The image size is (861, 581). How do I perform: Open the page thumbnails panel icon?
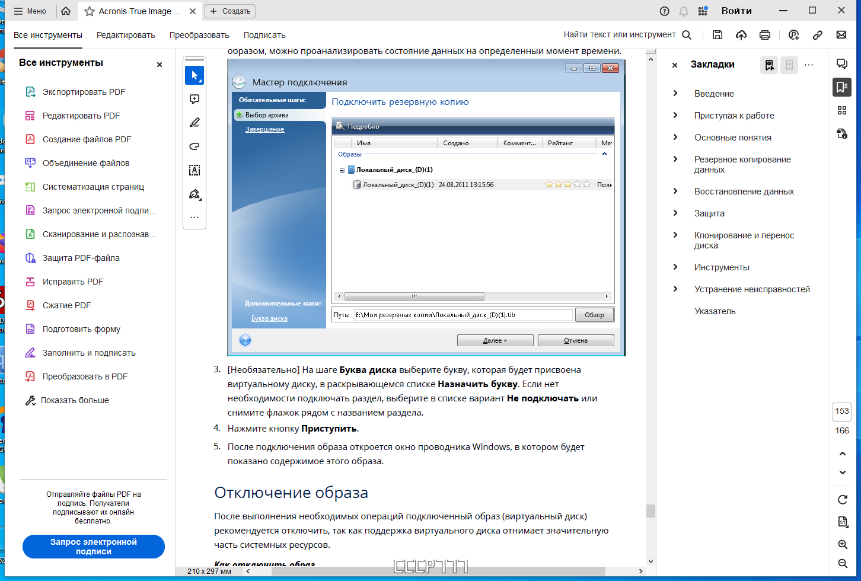click(x=842, y=110)
